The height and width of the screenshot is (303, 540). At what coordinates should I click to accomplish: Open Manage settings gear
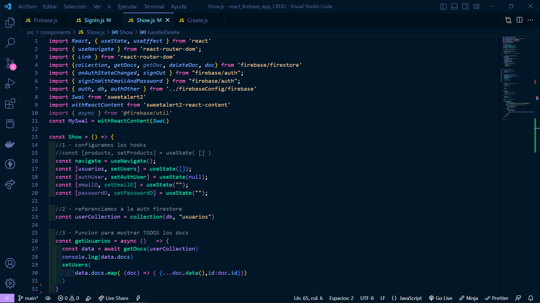click(x=10, y=283)
